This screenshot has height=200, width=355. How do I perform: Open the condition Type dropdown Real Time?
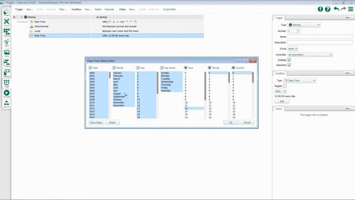click(300, 81)
